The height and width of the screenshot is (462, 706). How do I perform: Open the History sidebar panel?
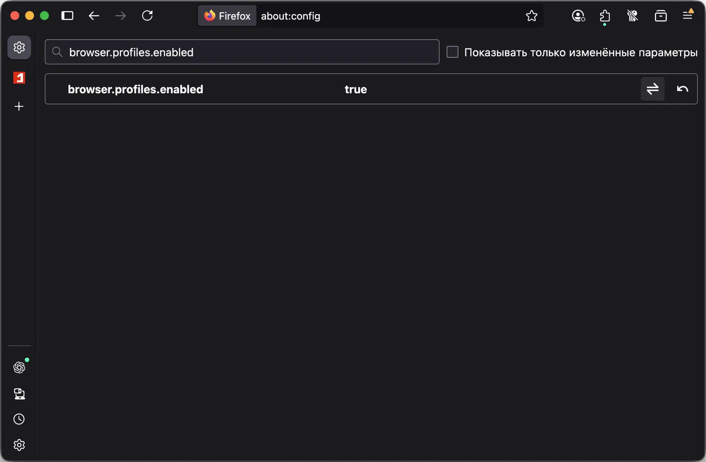click(x=19, y=419)
